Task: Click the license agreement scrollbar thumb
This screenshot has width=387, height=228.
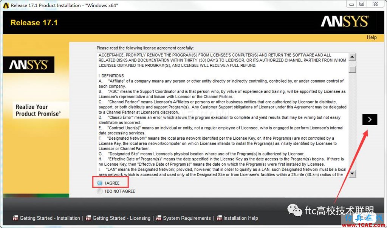Action: [x=353, y=69]
